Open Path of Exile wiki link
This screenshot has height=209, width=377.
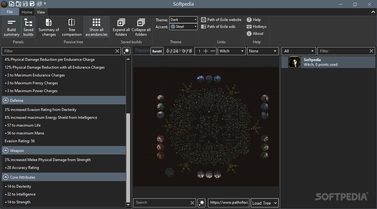point(218,27)
